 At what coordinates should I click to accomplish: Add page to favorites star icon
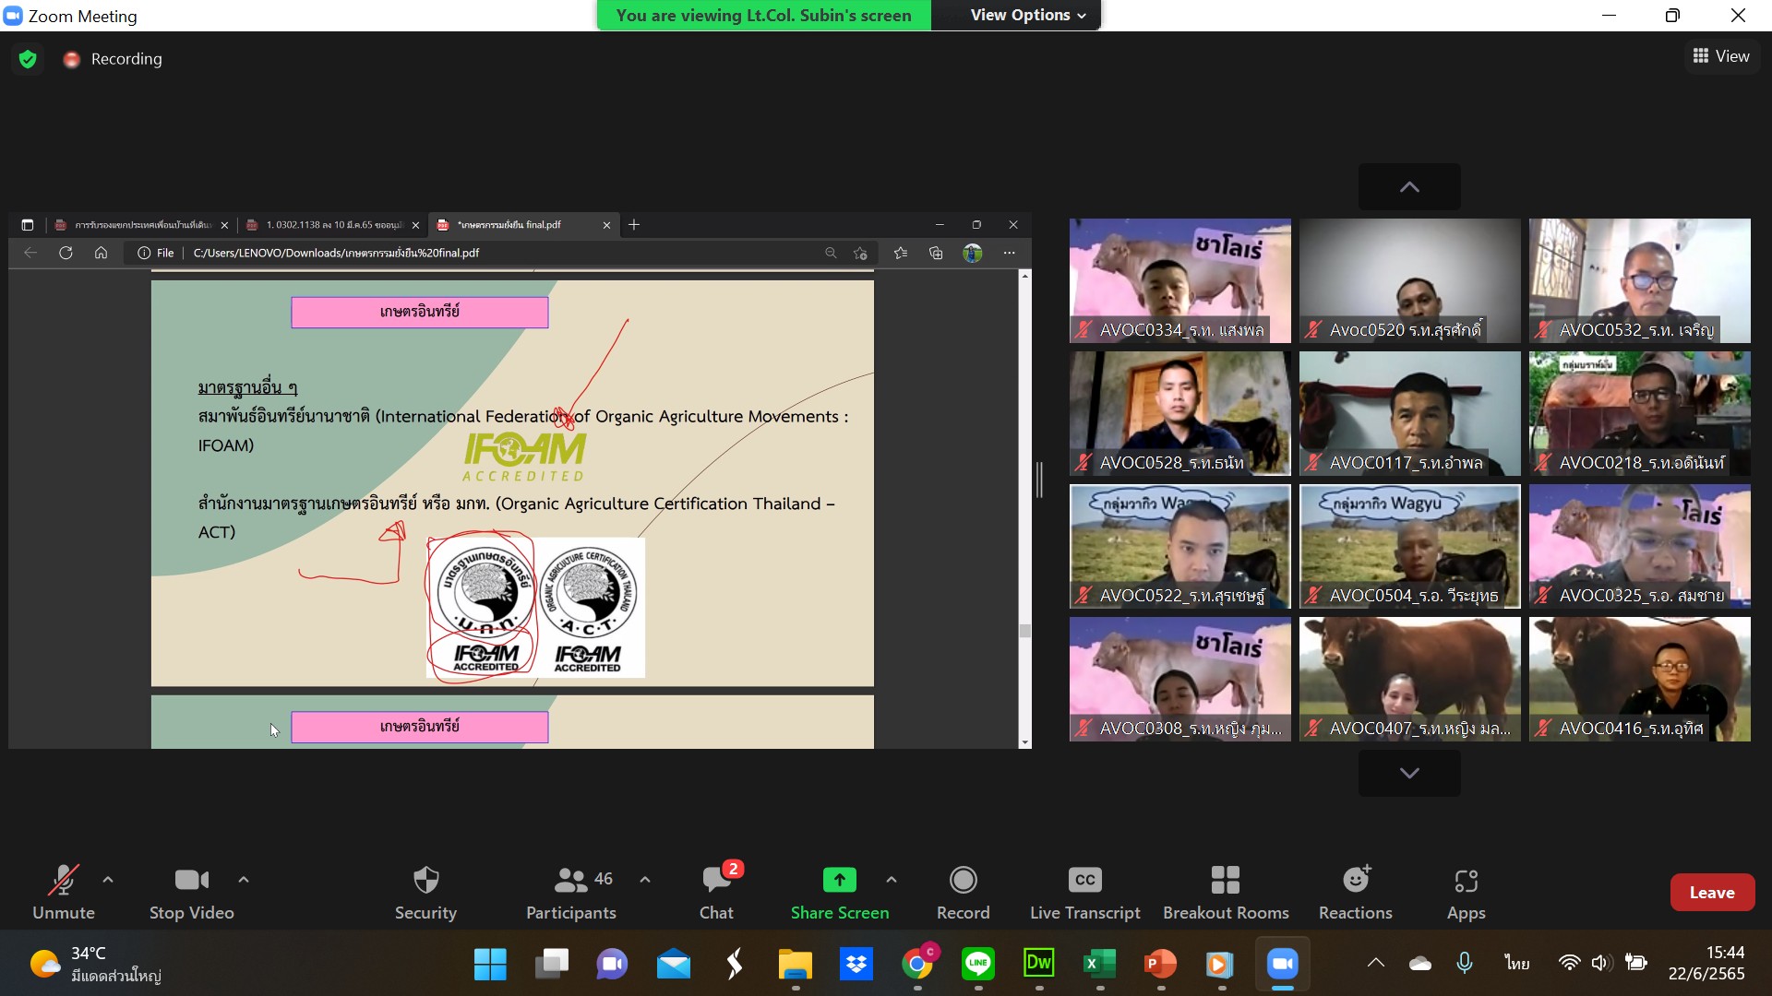[x=860, y=253]
